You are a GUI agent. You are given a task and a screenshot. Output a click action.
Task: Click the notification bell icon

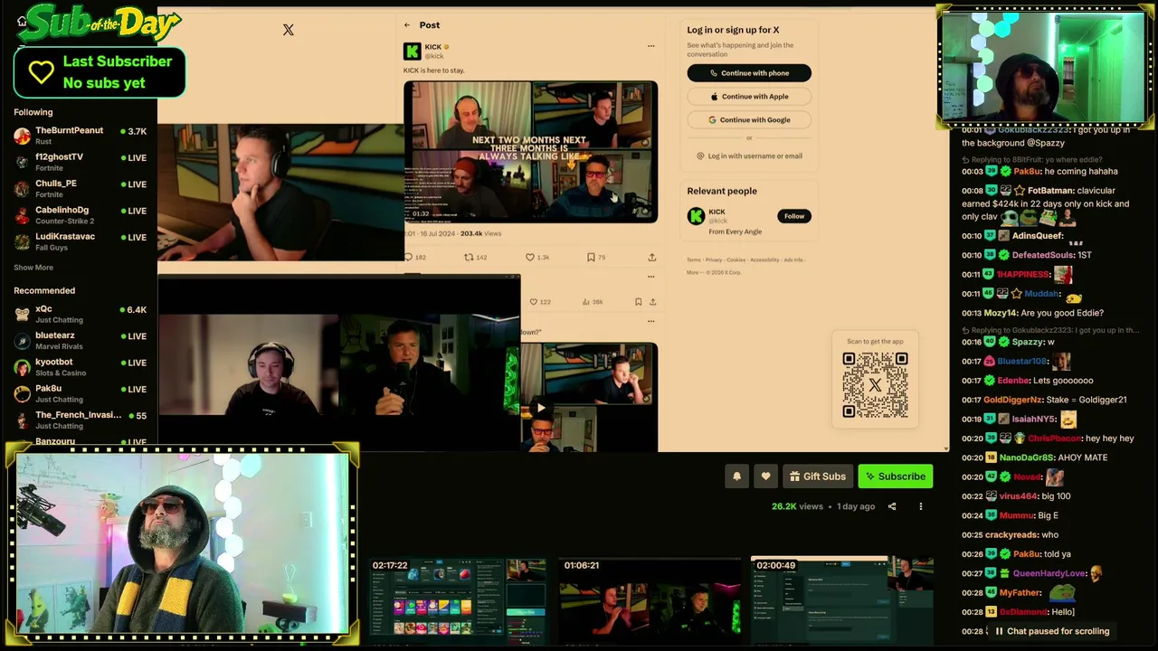736,476
